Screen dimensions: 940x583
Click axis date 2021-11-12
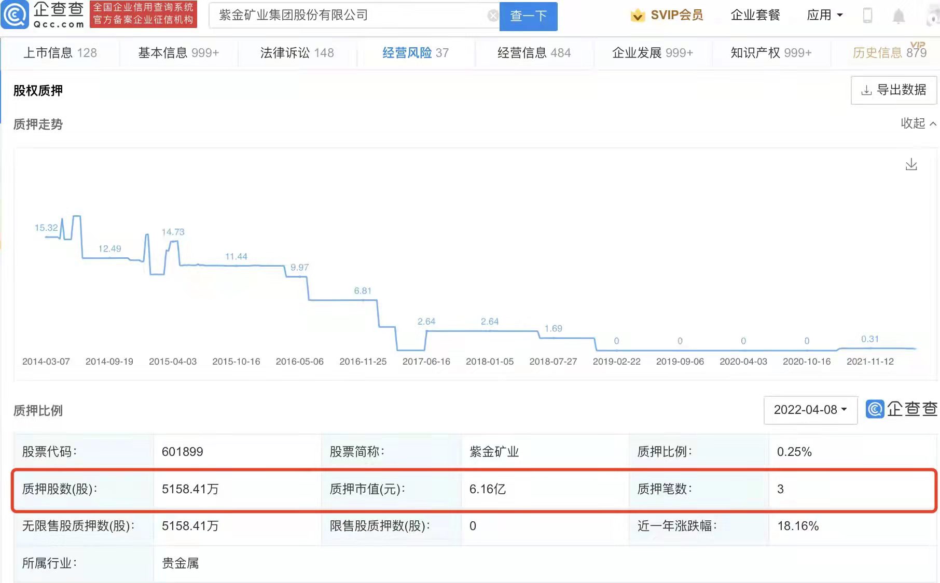[x=870, y=362]
